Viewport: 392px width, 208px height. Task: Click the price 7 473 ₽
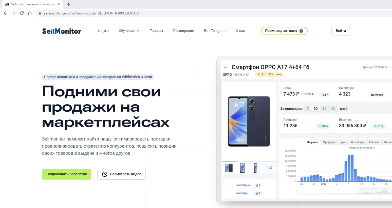[x=291, y=94]
